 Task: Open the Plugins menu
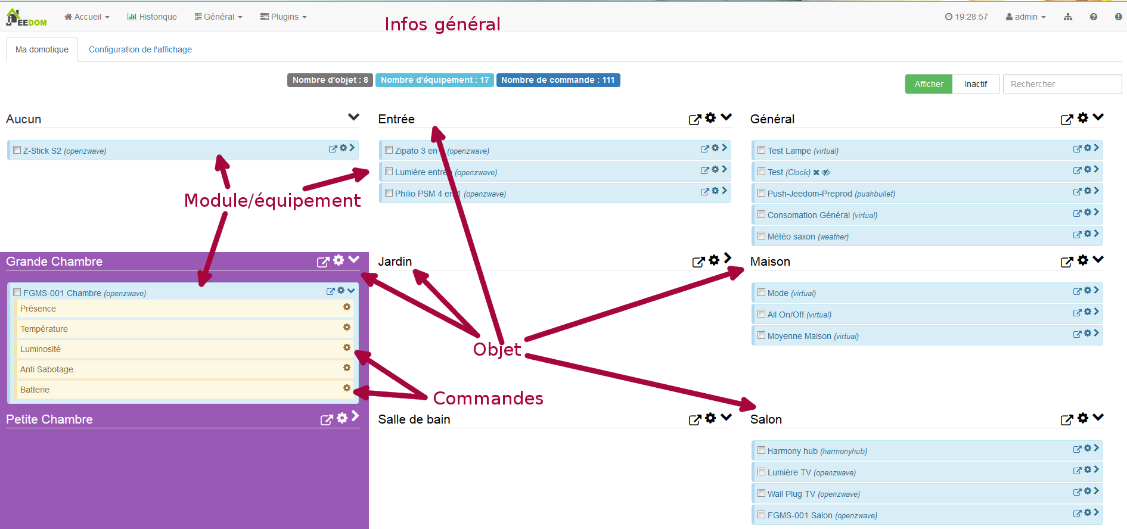284,17
